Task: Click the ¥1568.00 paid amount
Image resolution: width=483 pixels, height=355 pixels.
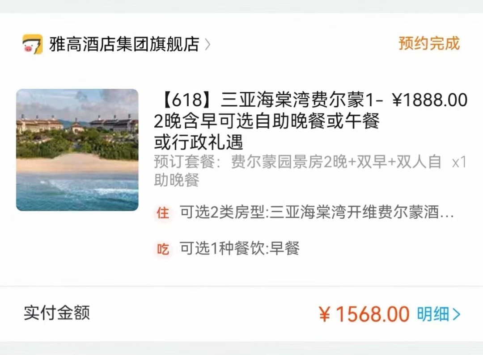Action: pyautogui.click(x=364, y=314)
